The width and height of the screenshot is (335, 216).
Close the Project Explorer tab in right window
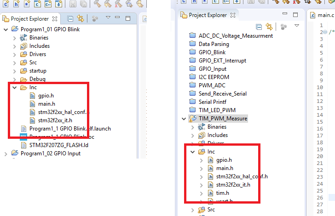[233, 15]
